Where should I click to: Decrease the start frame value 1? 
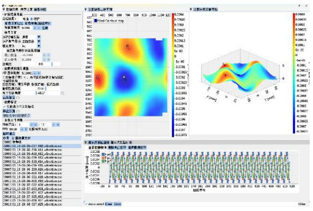[32, 125]
